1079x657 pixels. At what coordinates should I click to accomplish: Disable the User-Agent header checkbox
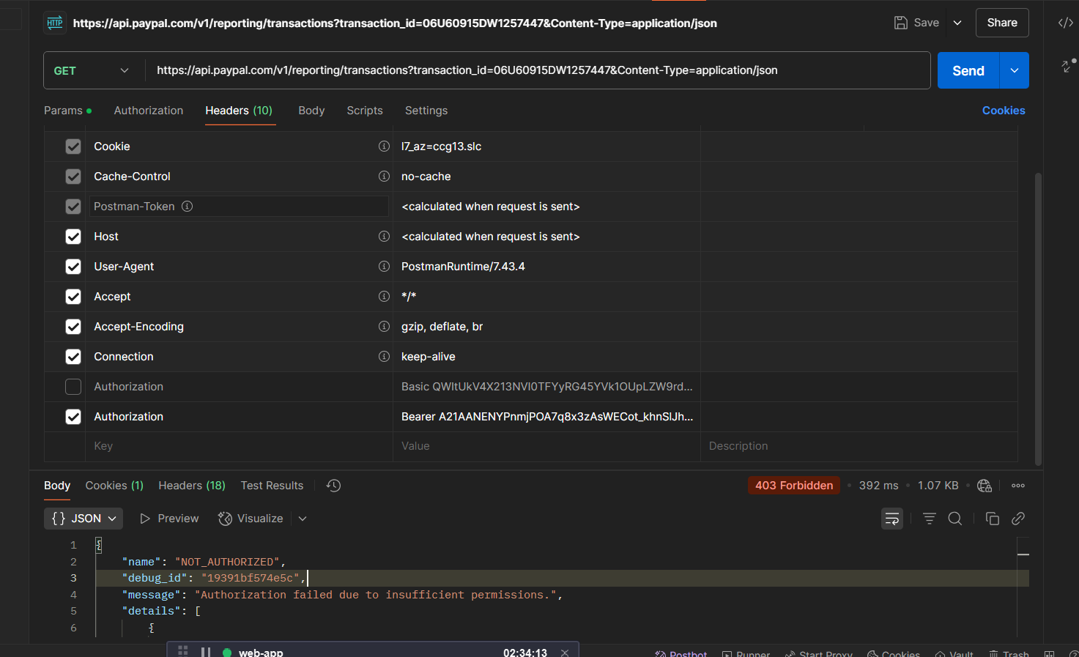[x=73, y=267]
